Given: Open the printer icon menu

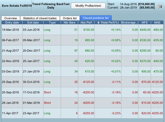Looking at the screenshot, I should (160, 6).
